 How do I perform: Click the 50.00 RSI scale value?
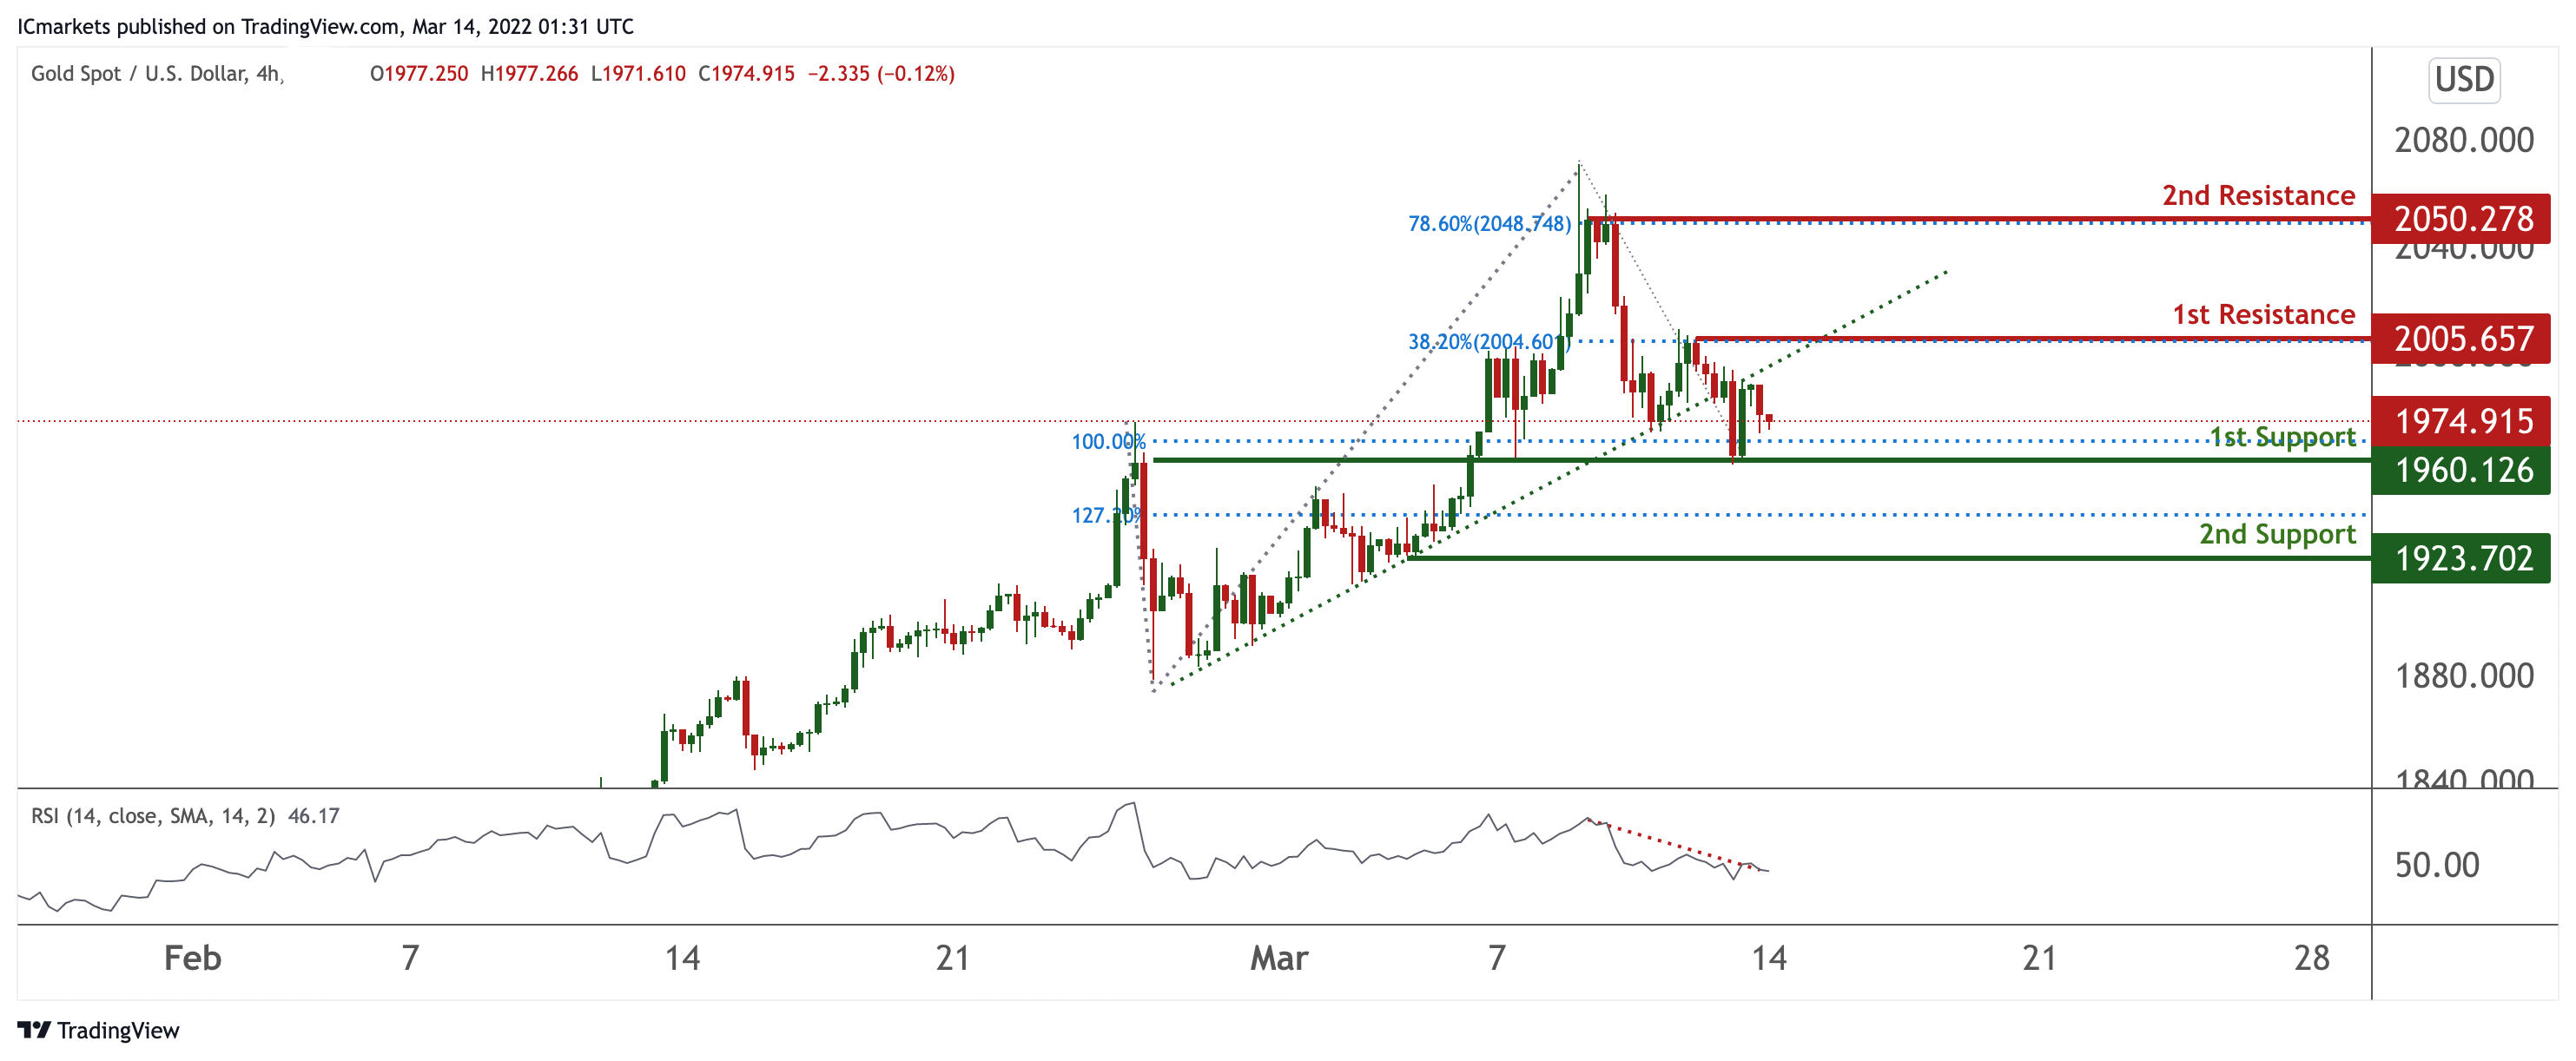[x=2436, y=865]
